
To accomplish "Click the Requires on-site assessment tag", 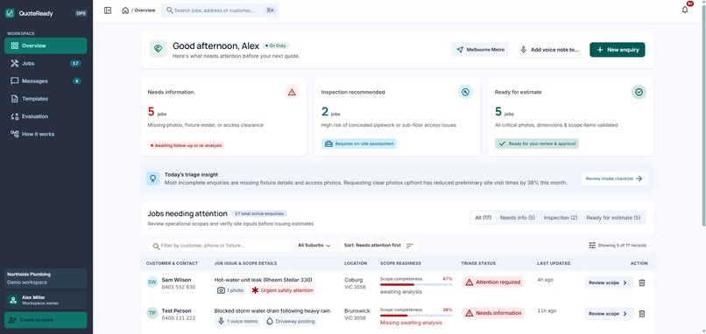I will 359,144.
